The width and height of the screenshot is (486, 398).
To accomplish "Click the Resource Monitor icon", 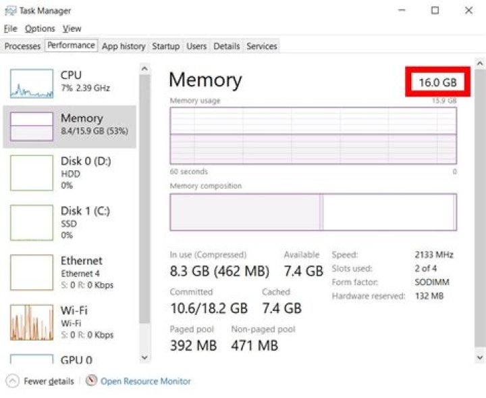I will 91,381.
